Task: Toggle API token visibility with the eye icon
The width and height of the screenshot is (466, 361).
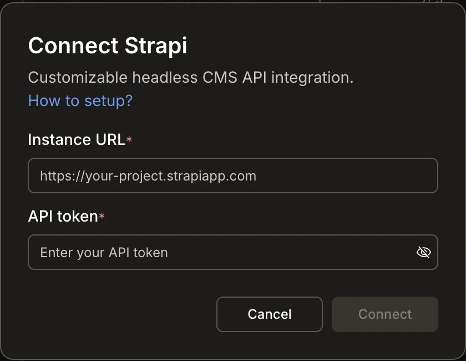Action: coord(424,252)
